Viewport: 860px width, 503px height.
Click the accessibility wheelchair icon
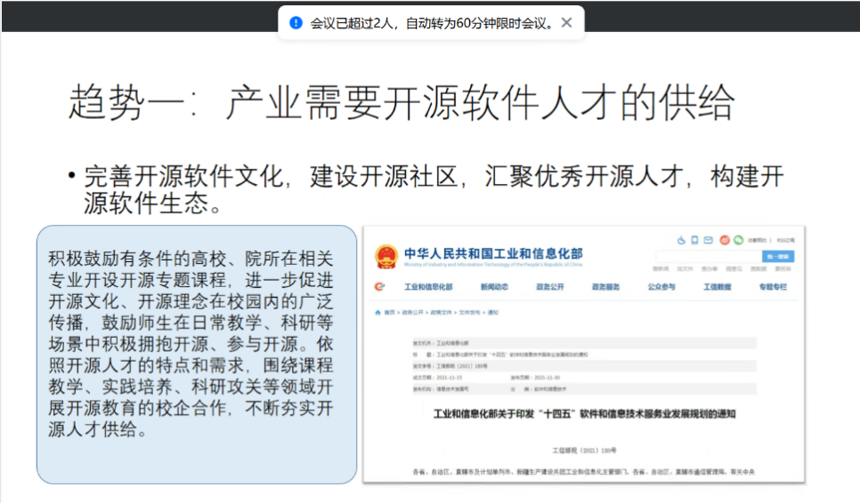click(682, 240)
